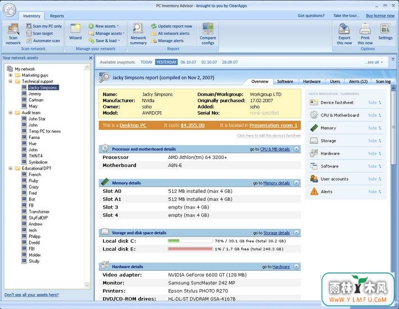Screen dimensions: 399x309
Task: Hide the Storage summary
Action: tap(375, 140)
